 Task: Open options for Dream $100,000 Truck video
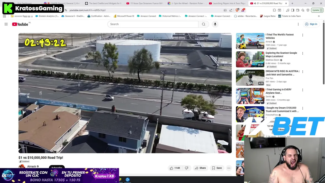pos(302,108)
